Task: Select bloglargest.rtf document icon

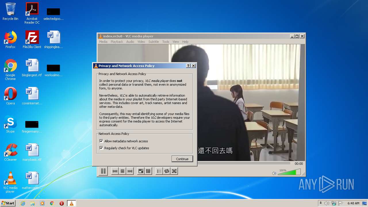Action: point(32,68)
